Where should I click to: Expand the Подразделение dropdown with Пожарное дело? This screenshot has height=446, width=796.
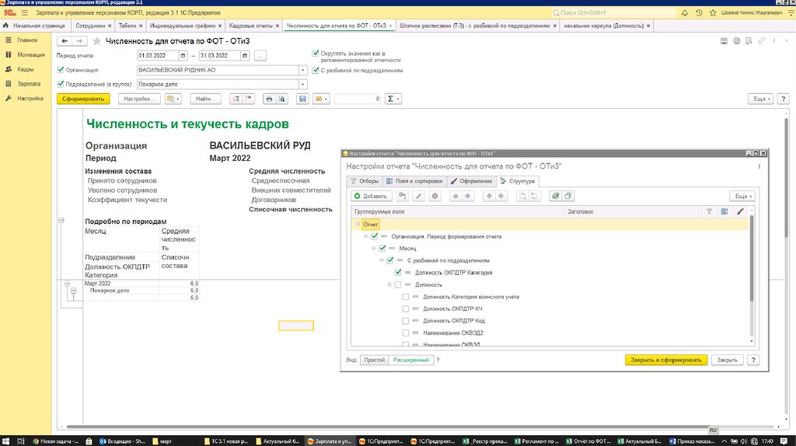(x=302, y=84)
